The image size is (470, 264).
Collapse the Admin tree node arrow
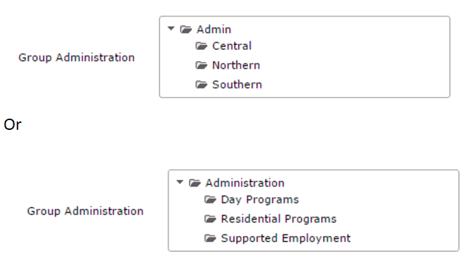point(171,29)
